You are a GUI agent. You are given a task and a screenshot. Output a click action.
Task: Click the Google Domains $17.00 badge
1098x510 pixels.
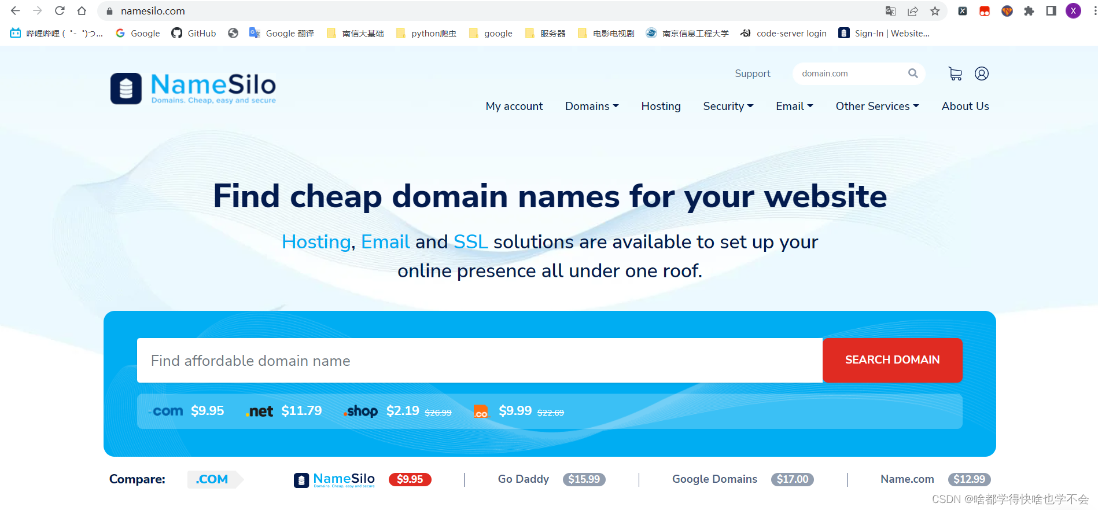(x=793, y=479)
